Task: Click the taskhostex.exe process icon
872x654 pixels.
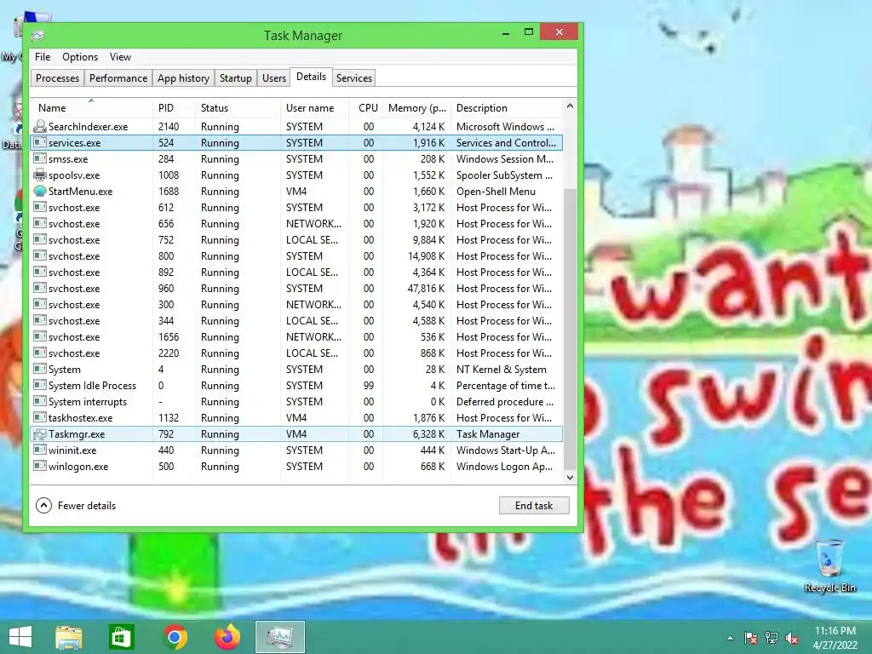Action: tap(39, 417)
